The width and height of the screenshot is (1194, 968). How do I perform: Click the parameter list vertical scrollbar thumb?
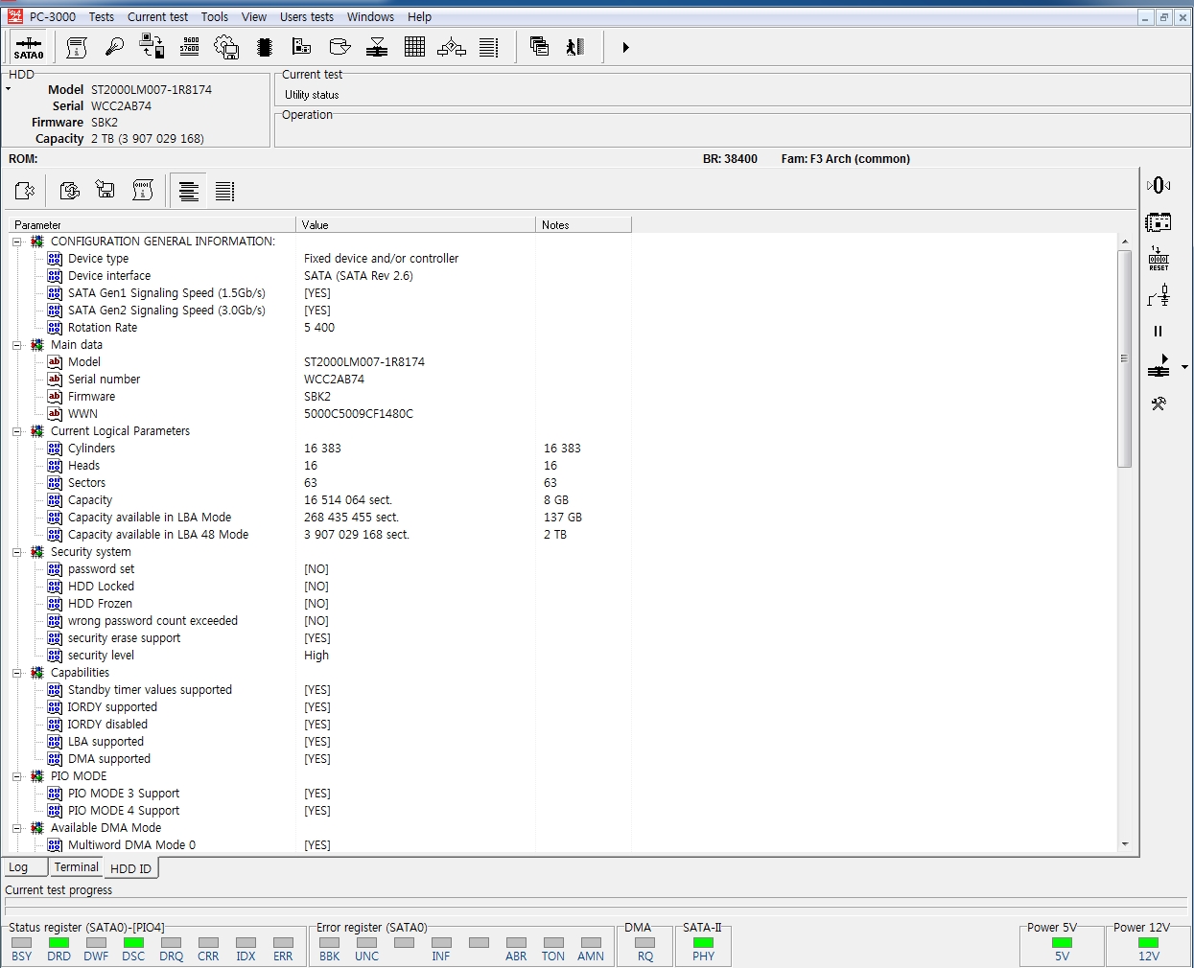click(1125, 358)
